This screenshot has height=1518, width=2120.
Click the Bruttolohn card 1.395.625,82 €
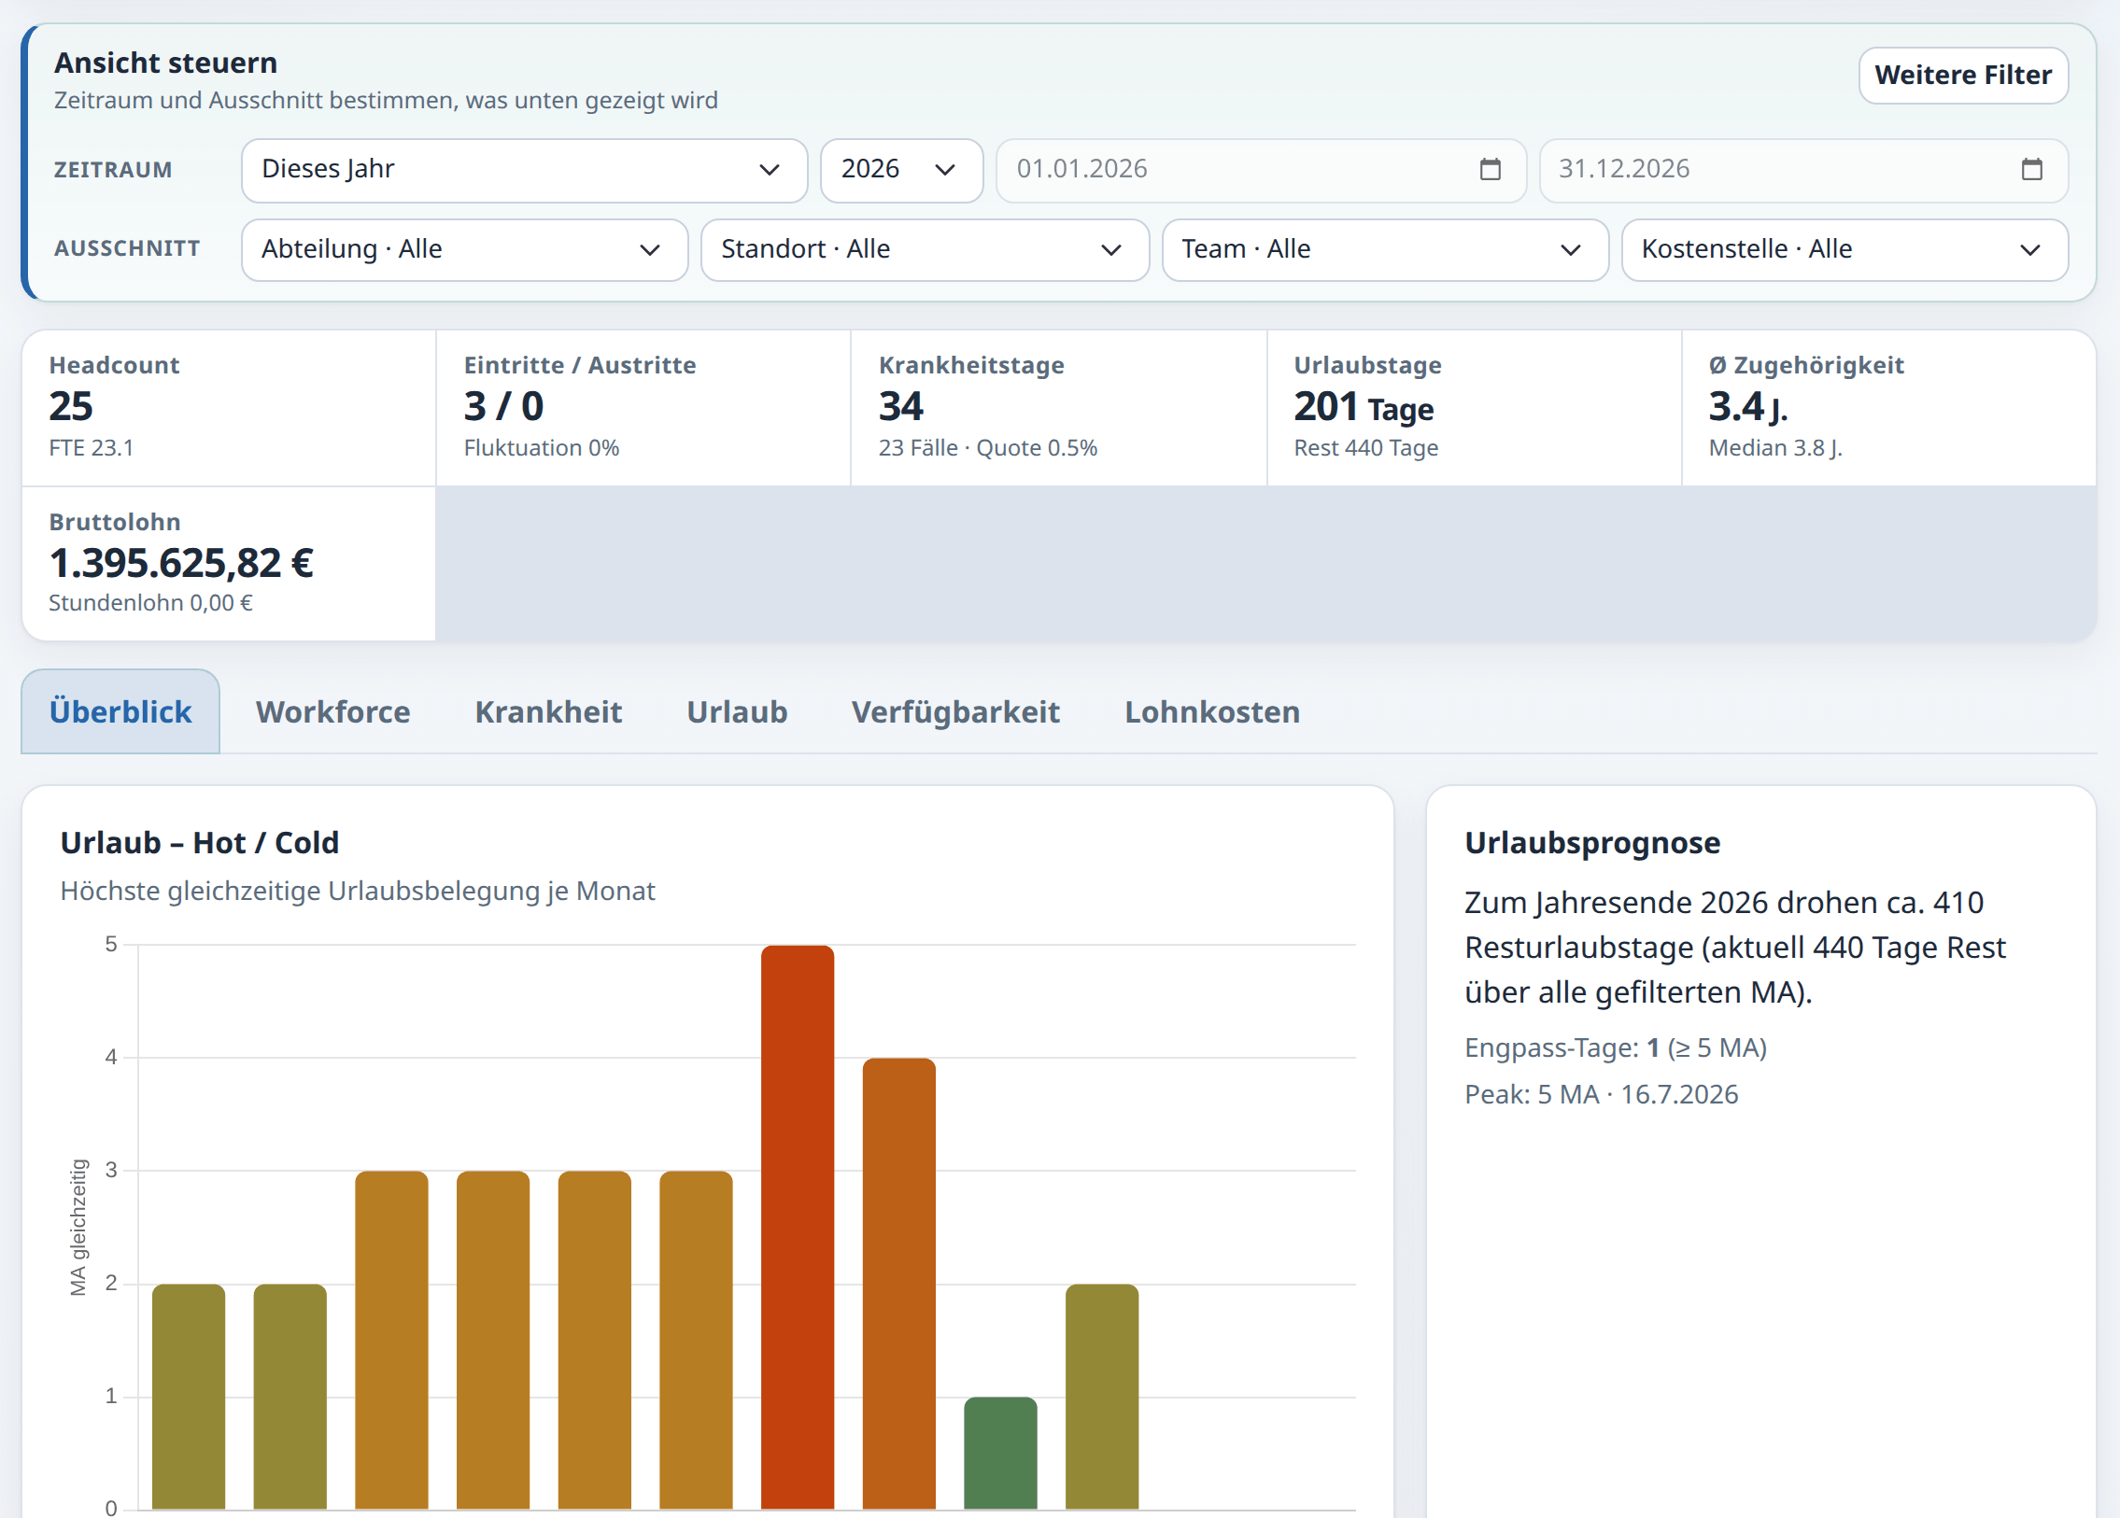click(x=229, y=563)
